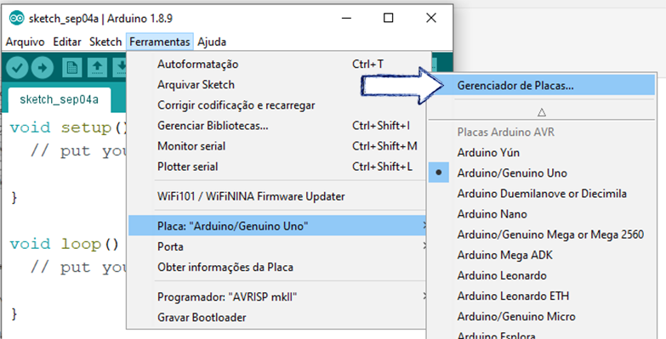This screenshot has height=339, width=666.
Task: Open Gerenciador de Placas...
Action: (x=542, y=85)
